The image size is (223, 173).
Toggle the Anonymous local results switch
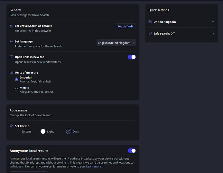pos(132,151)
